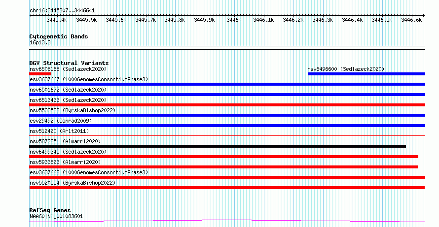Click the esv29492 blue variant bar
This screenshot has width=439, height=227.
pos(227,126)
